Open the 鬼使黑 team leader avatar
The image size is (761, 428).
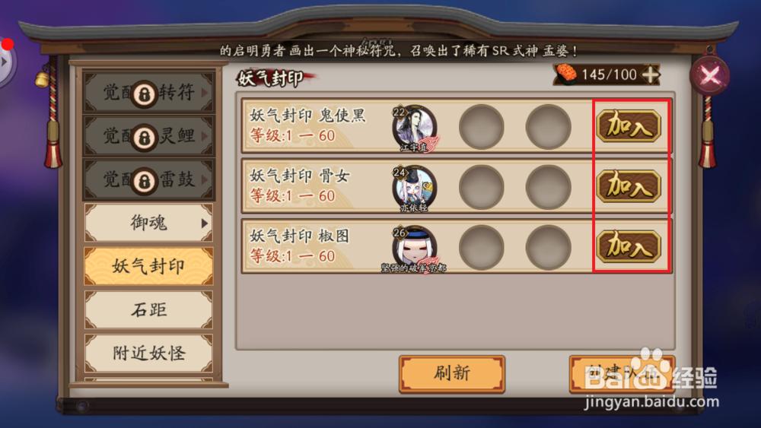tap(415, 127)
